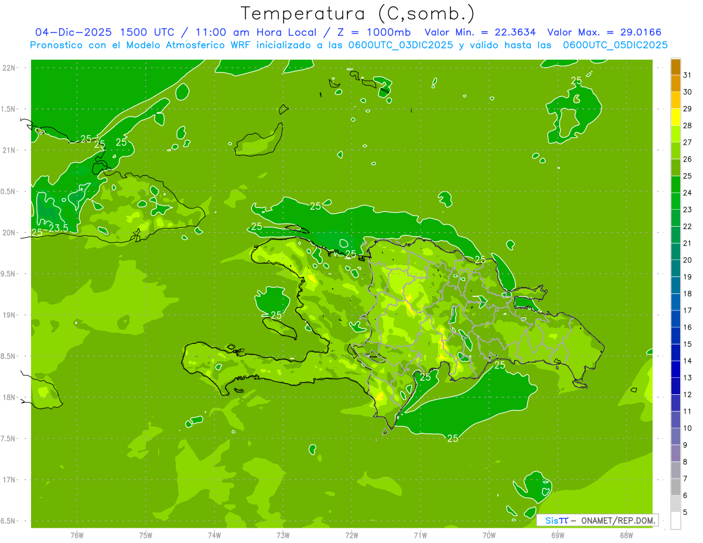Click the '15' colorbar legend value
Screen dimensions: 703x543
coord(687,344)
